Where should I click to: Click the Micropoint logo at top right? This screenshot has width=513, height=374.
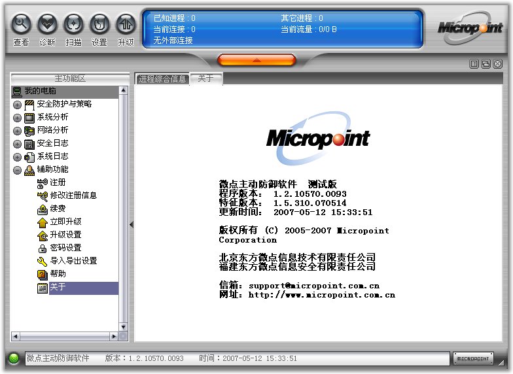click(470, 28)
